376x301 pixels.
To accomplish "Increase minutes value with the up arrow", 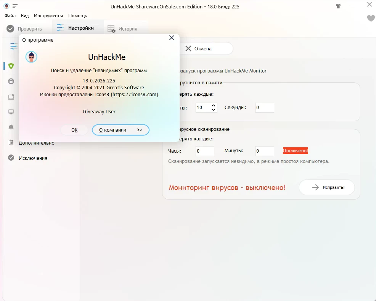I will (213, 105).
